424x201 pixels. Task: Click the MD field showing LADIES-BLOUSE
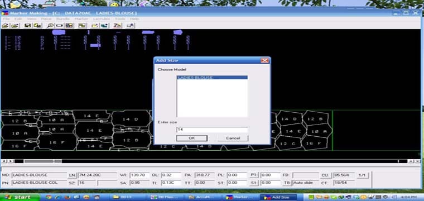[x=39, y=175]
